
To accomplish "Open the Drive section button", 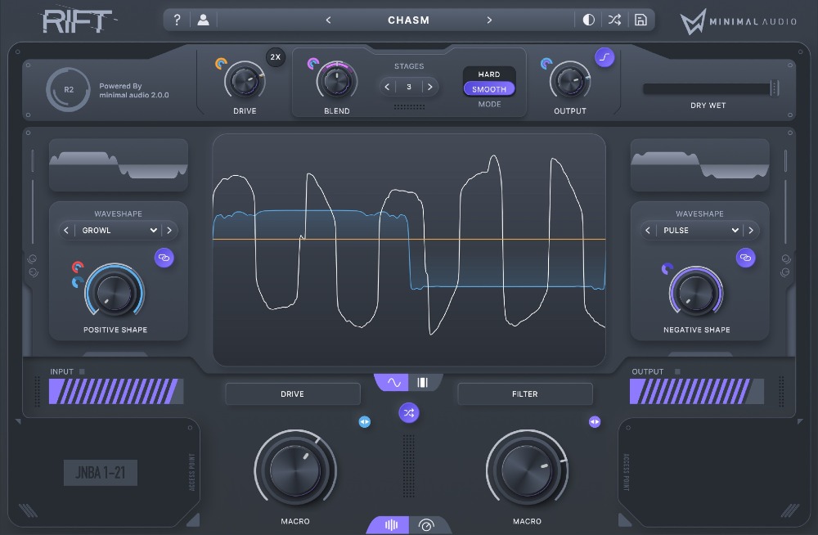I will [292, 393].
